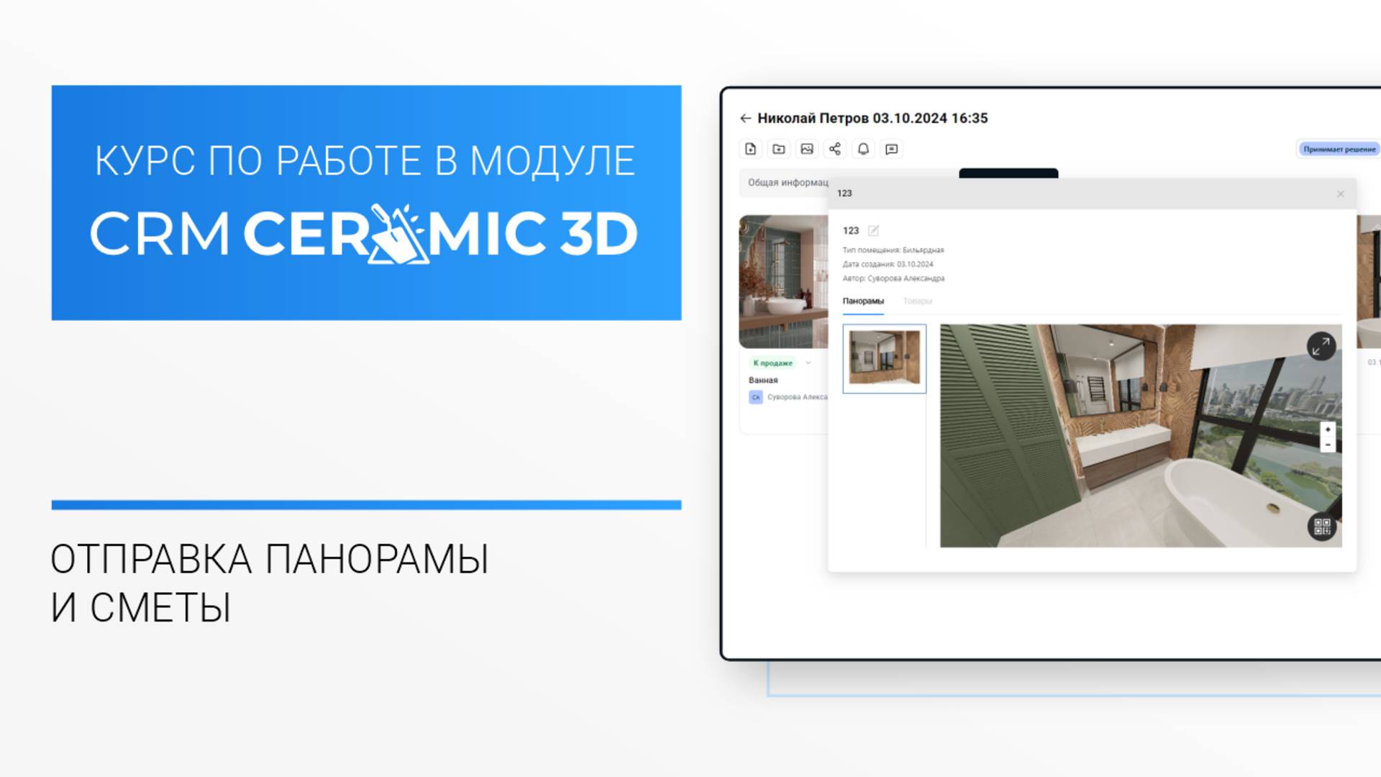The image size is (1381, 777).
Task: Click the Тип помещения: Бильярдная text
Action: [x=893, y=250]
